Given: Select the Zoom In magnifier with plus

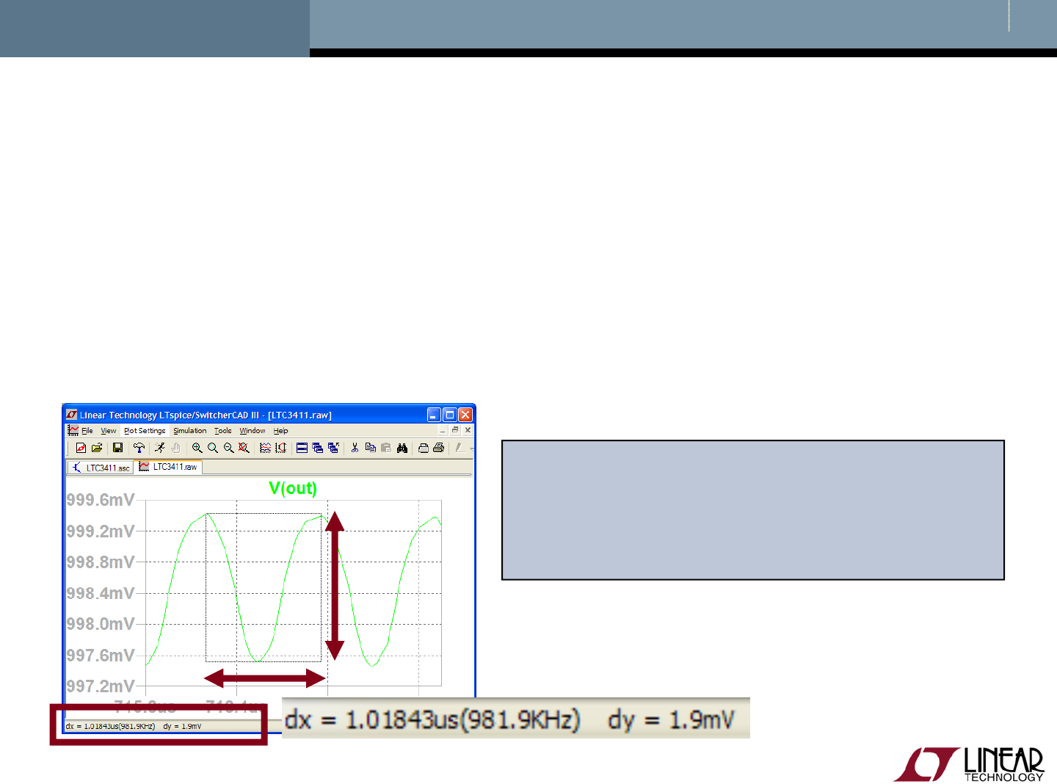Looking at the screenshot, I should pyautogui.click(x=197, y=448).
